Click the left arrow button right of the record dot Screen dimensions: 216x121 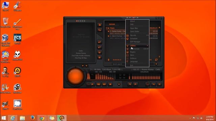[130, 84]
